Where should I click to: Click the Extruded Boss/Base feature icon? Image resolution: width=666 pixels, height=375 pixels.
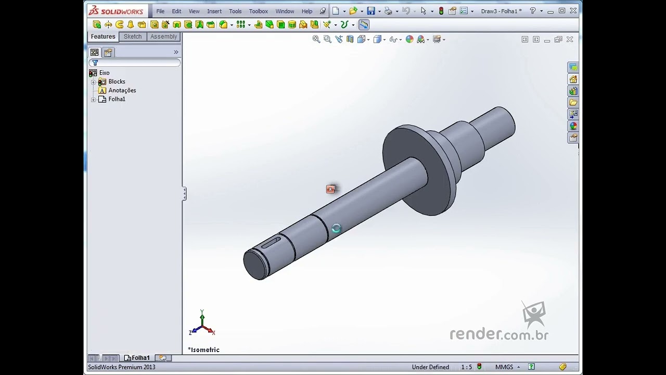97,24
